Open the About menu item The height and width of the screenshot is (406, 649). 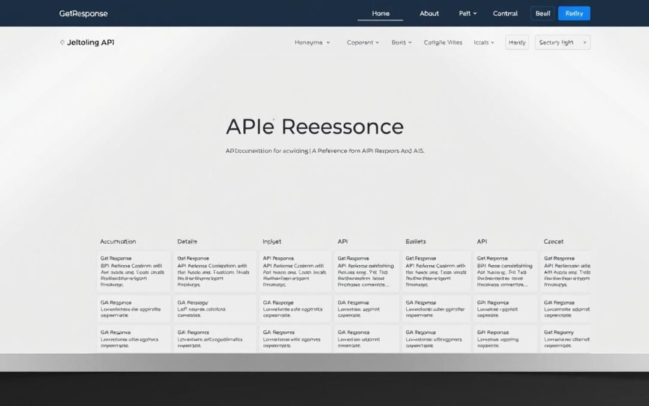[429, 13]
